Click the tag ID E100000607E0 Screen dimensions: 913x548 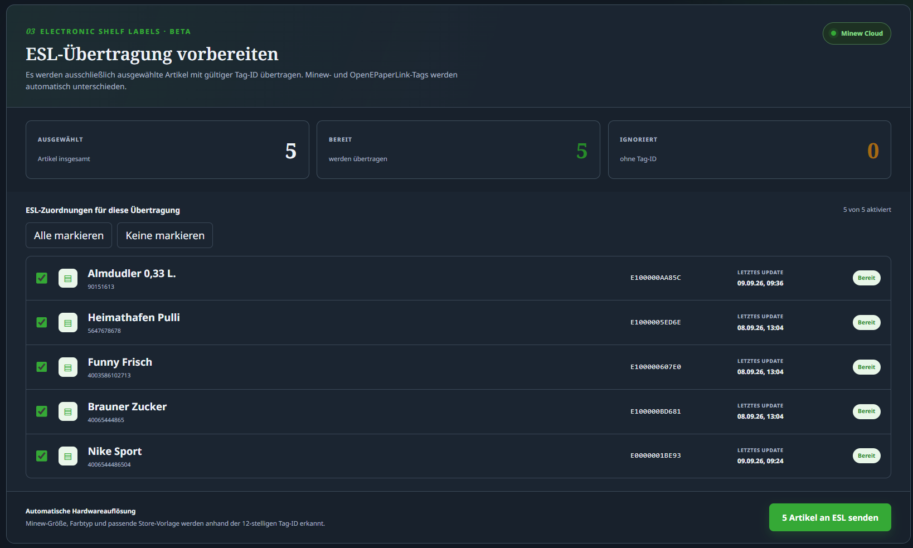(x=655, y=367)
